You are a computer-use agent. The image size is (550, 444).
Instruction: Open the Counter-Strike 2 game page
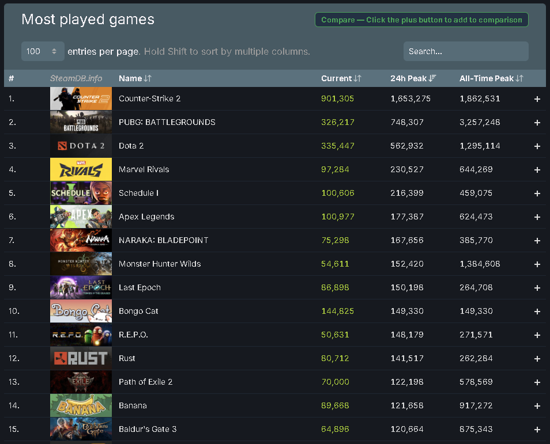click(x=149, y=98)
